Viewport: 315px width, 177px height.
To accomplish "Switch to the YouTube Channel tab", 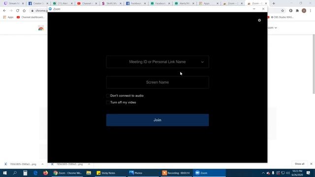I will [87, 3].
